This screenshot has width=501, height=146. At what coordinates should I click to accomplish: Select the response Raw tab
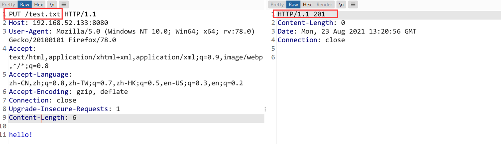point(293,5)
